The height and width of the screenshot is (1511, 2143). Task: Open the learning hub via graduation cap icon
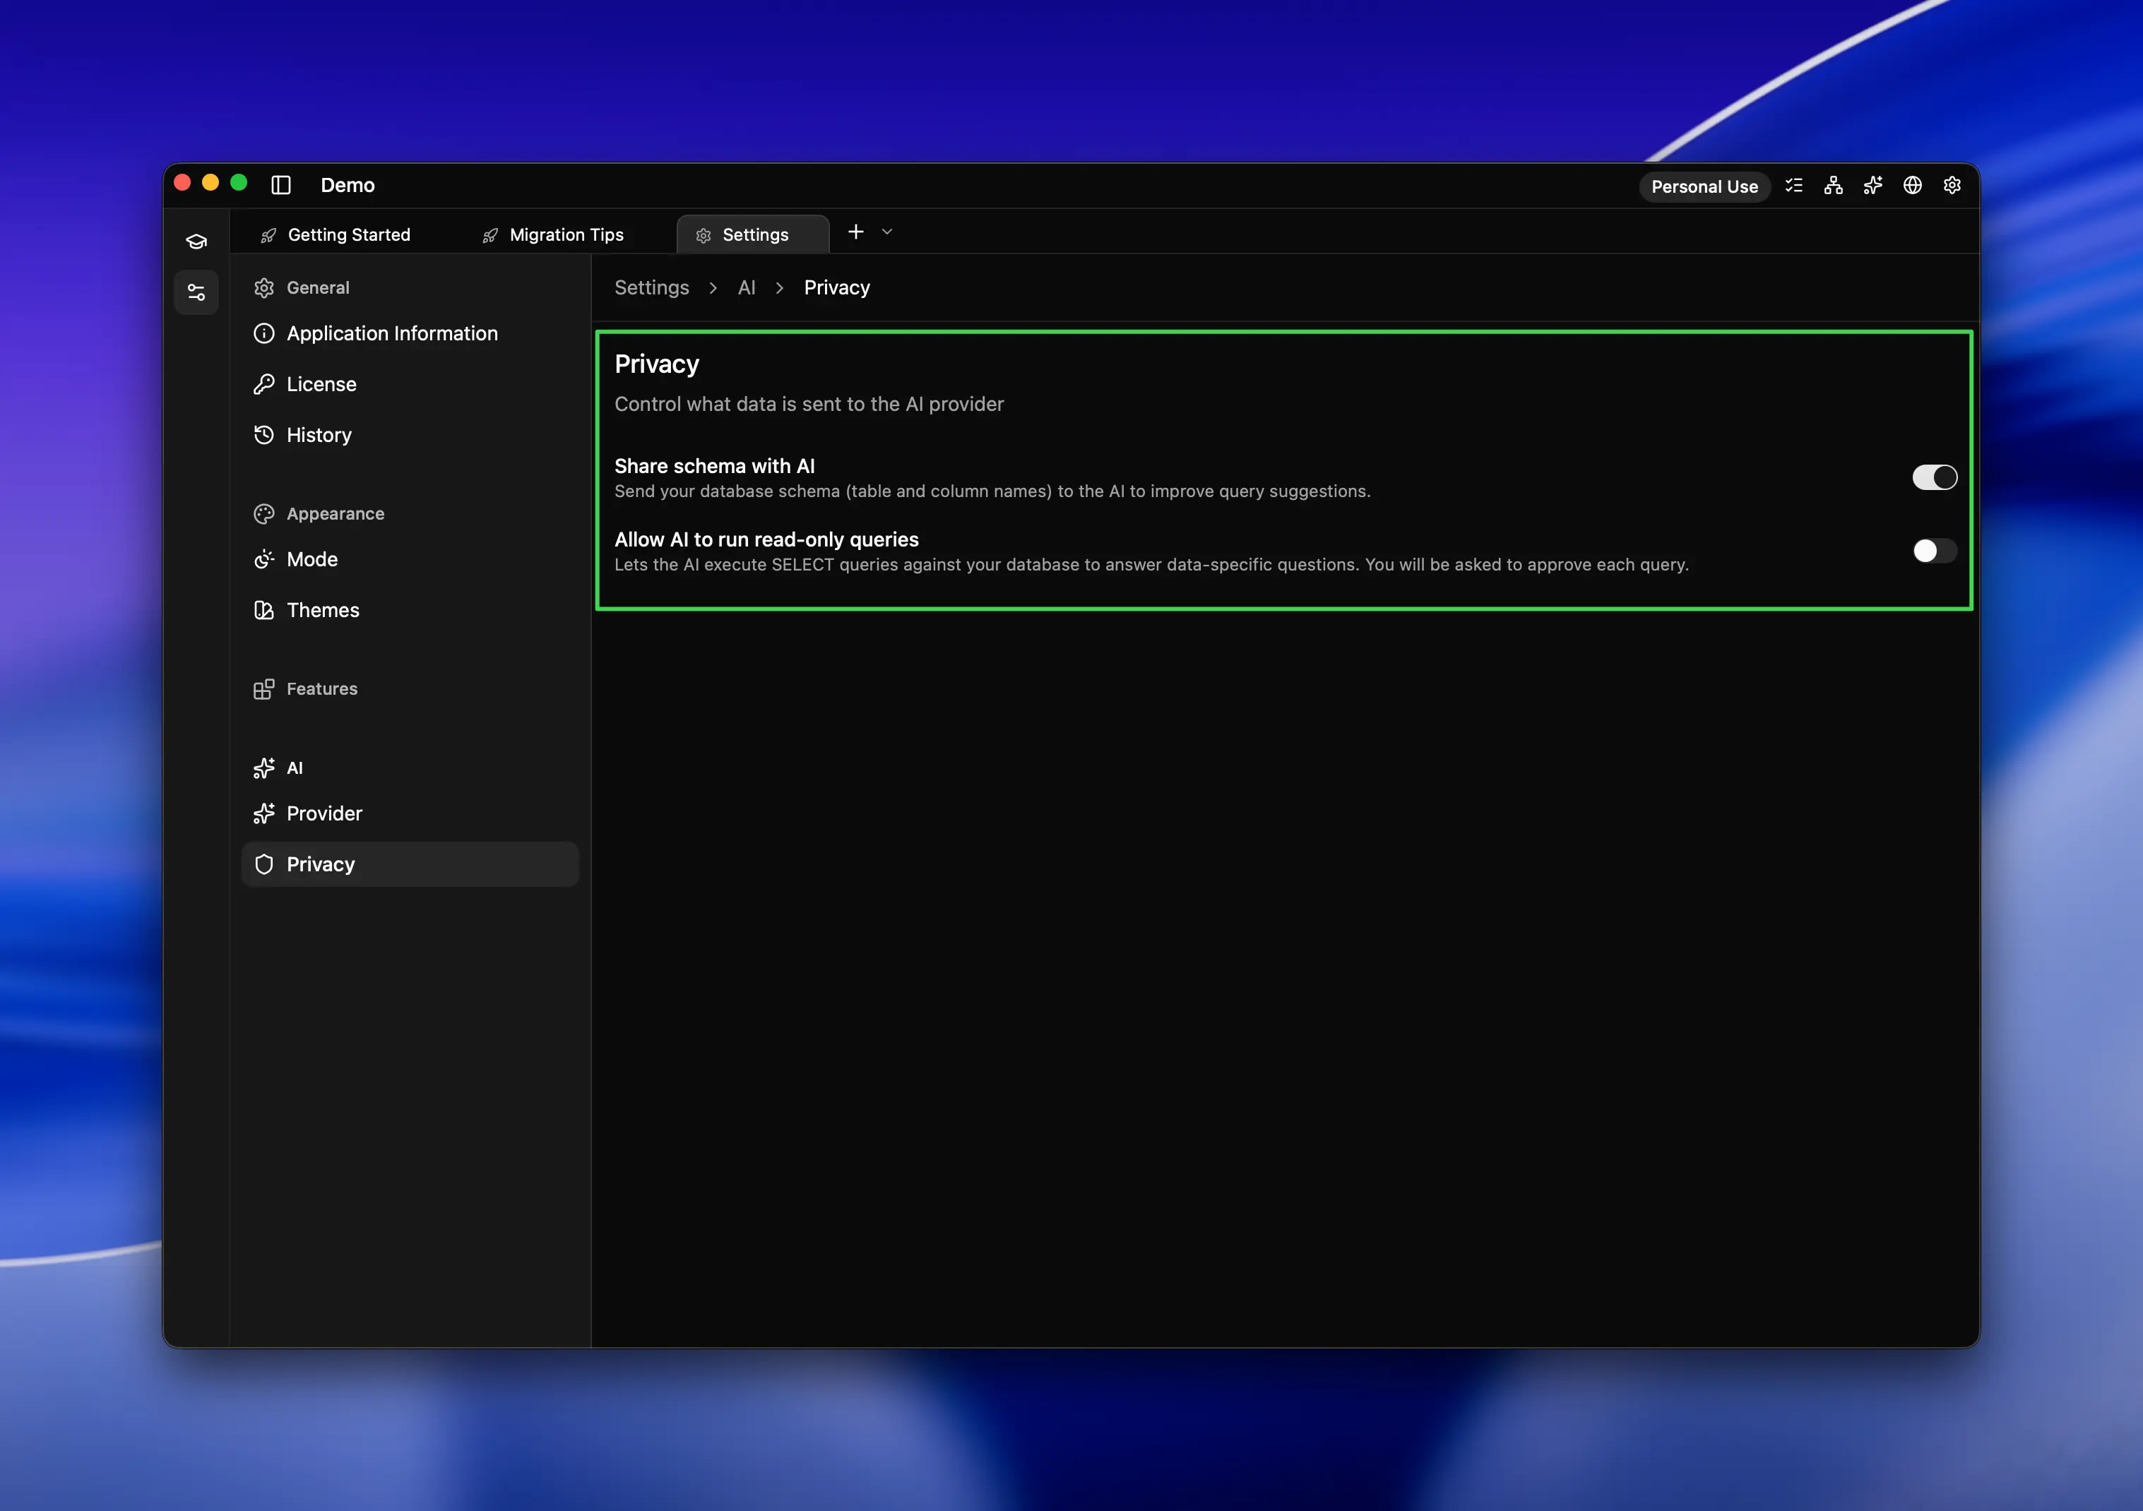[x=196, y=240]
